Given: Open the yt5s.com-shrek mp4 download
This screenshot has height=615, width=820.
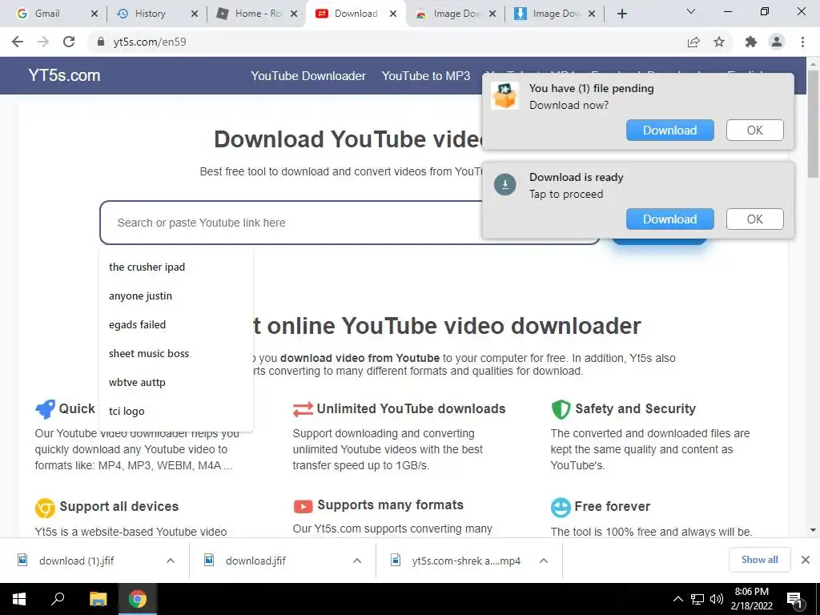Looking at the screenshot, I should pyautogui.click(x=466, y=561).
